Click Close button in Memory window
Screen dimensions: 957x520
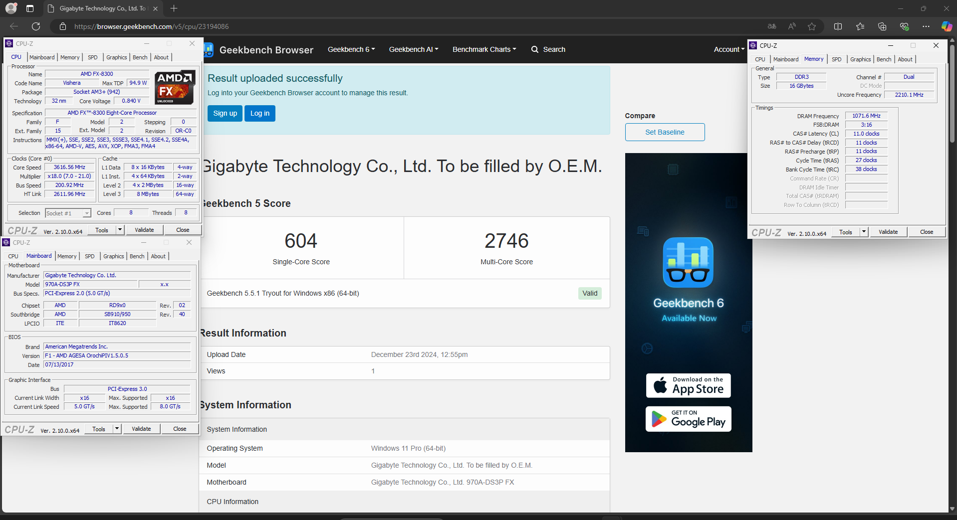(927, 232)
